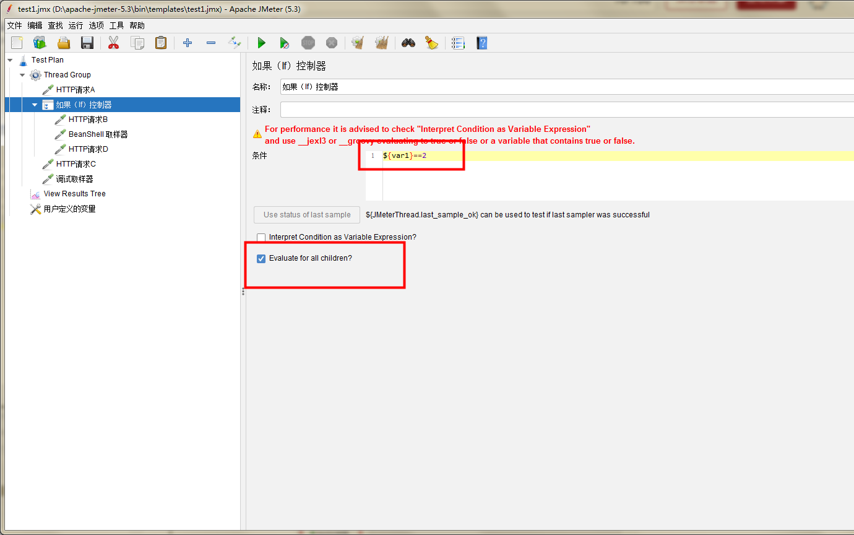The height and width of the screenshot is (535, 854).
Task: Create a new test plan
Action: 17,43
